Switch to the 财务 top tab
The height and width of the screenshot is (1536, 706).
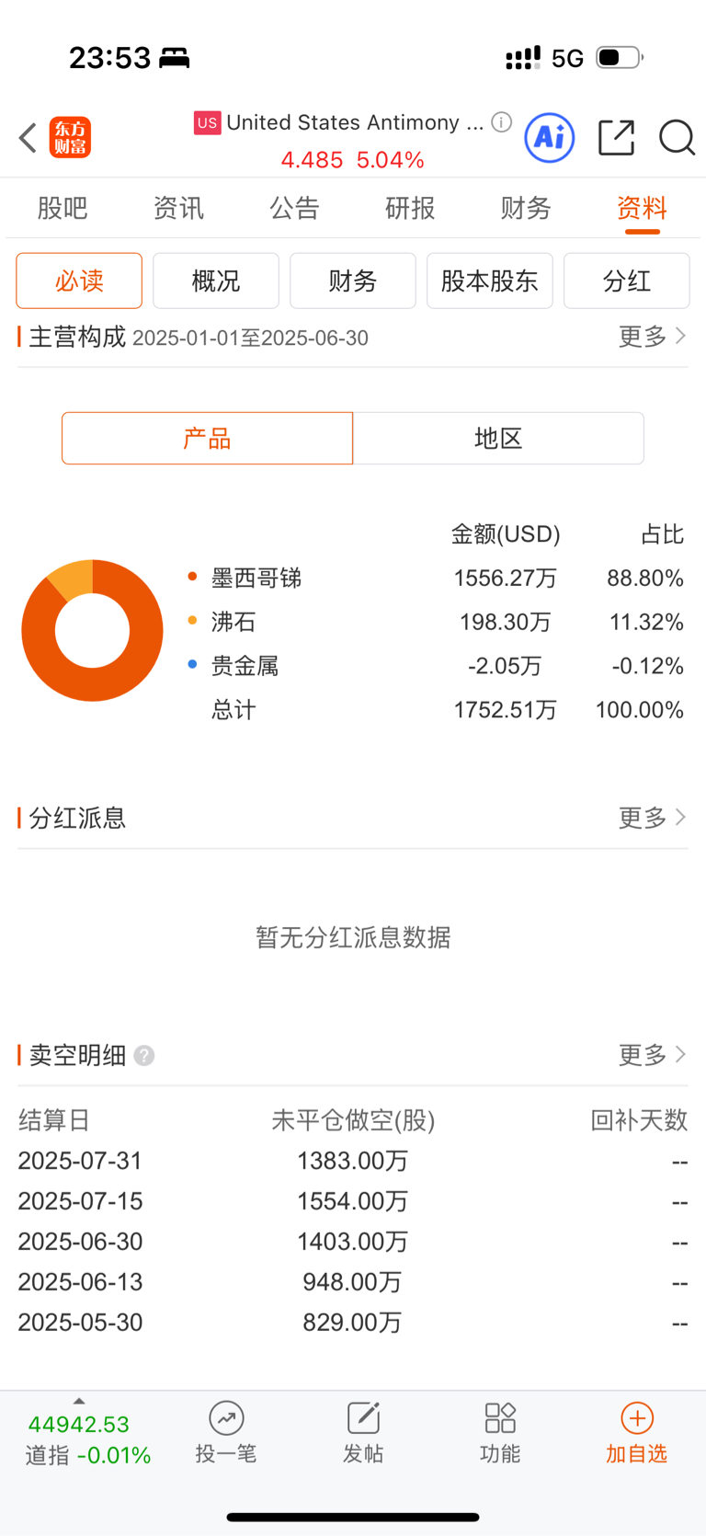(526, 209)
